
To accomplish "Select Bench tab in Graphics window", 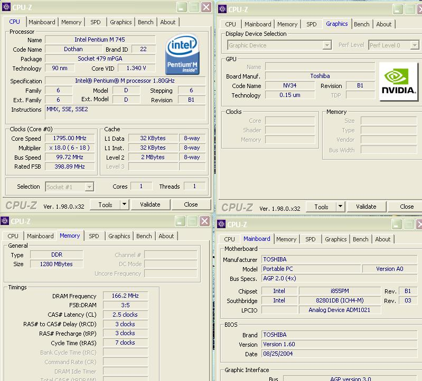I will [x=361, y=24].
